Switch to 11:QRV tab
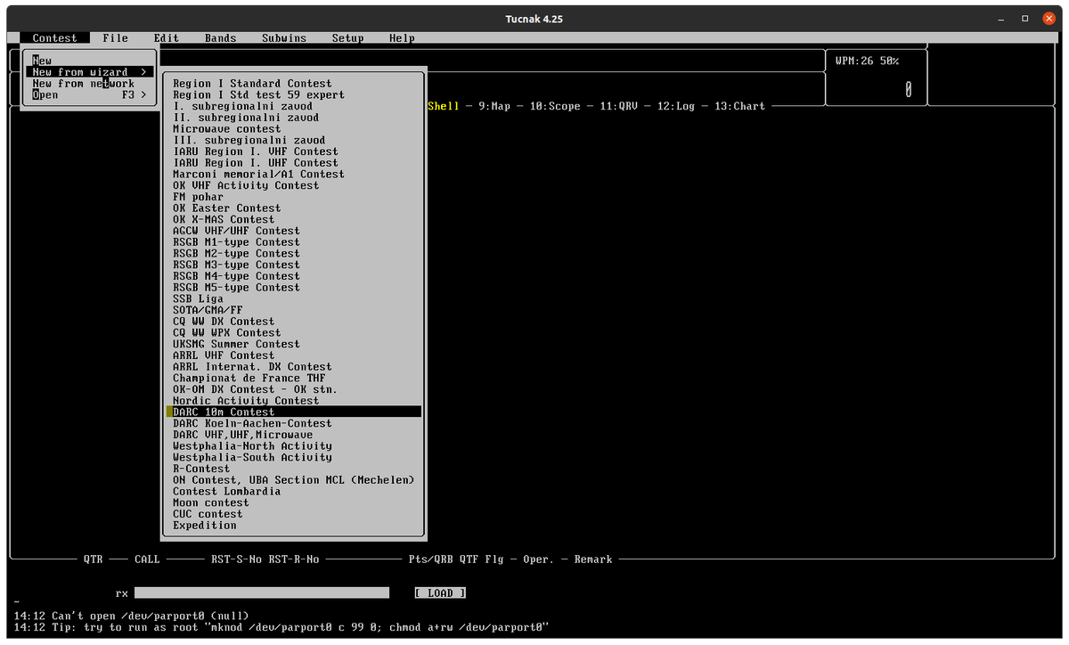The image size is (1069, 645). point(618,106)
